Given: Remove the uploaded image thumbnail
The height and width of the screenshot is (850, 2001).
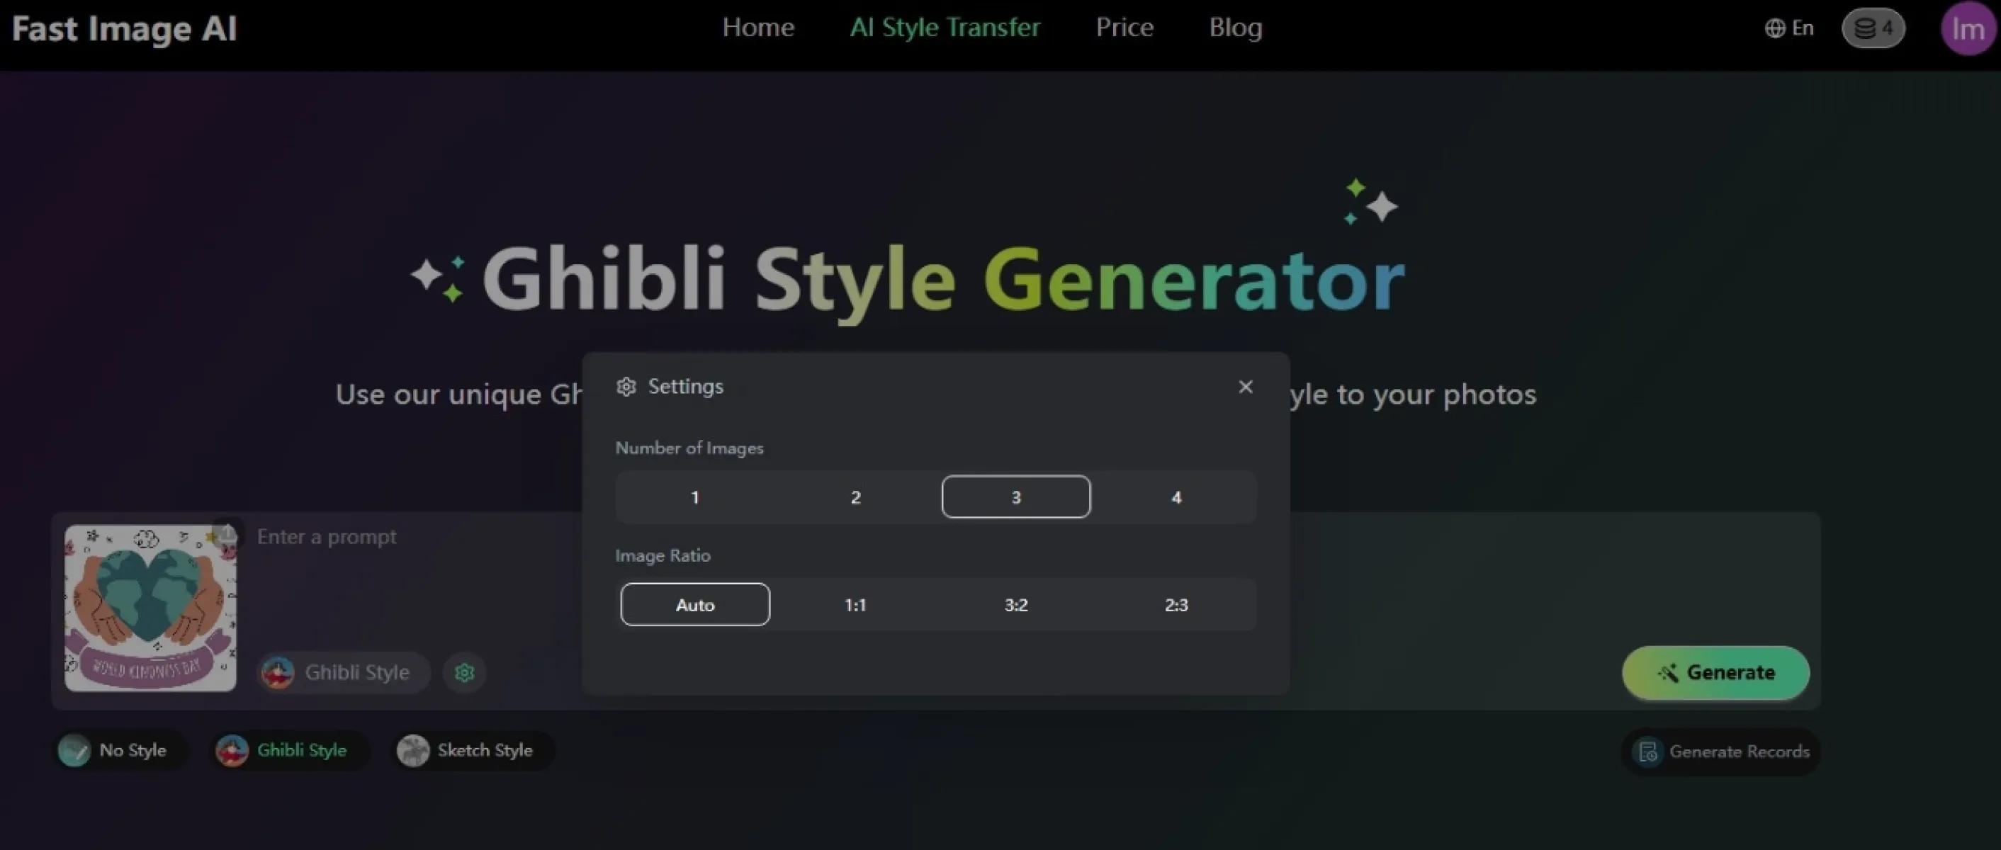Looking at the screenshot, I should tap(227, 533).
